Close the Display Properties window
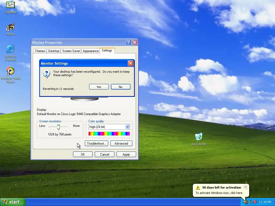The width and height of the screenshot is (275, 206). click(x=135, y=42)
